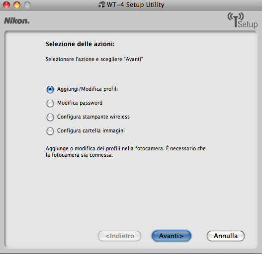Pick the Configura cartella immagini radio button

click(x=50, y=131)
